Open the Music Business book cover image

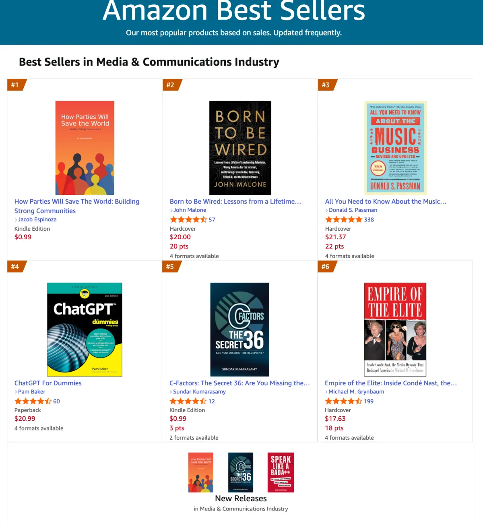(395, 148)
